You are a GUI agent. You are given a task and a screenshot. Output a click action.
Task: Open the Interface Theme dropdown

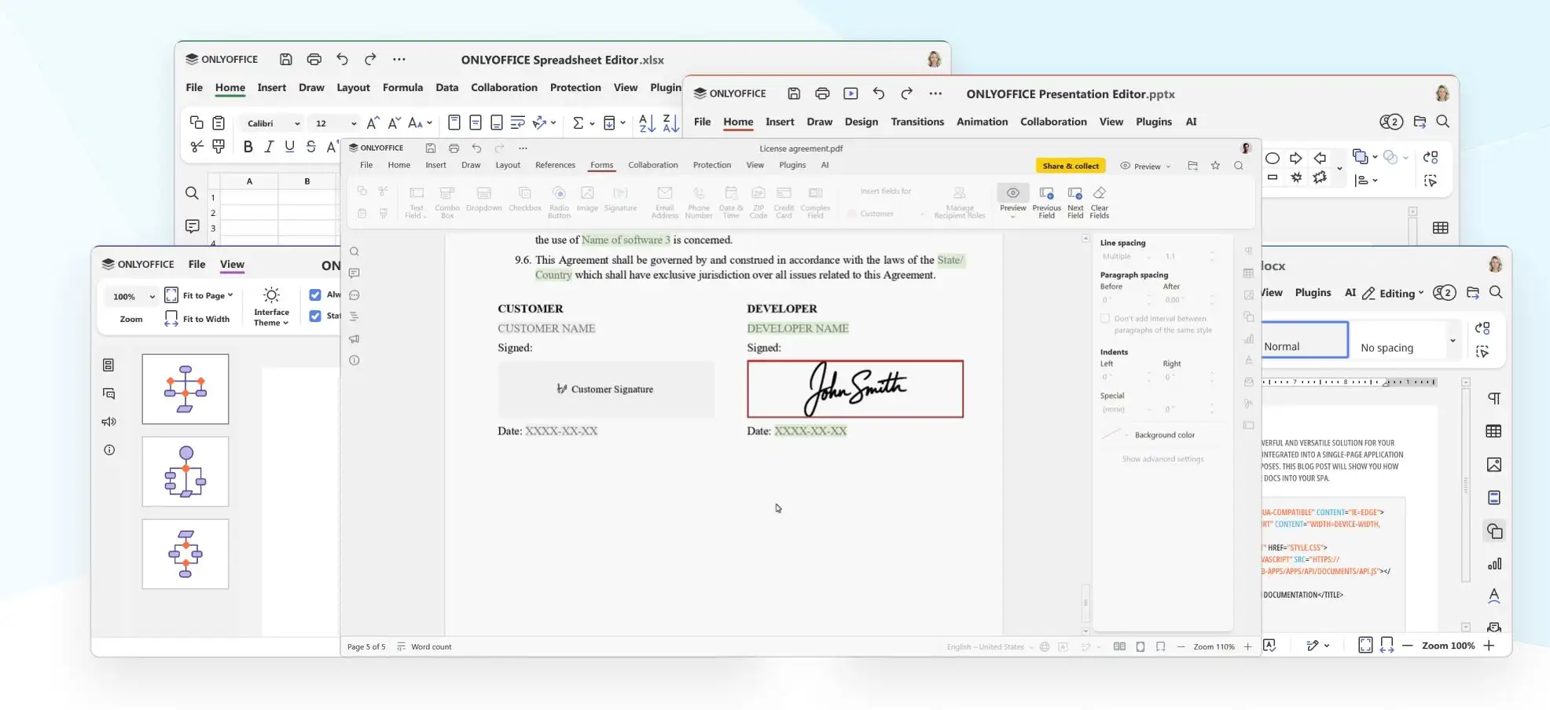tap(271, 307)
